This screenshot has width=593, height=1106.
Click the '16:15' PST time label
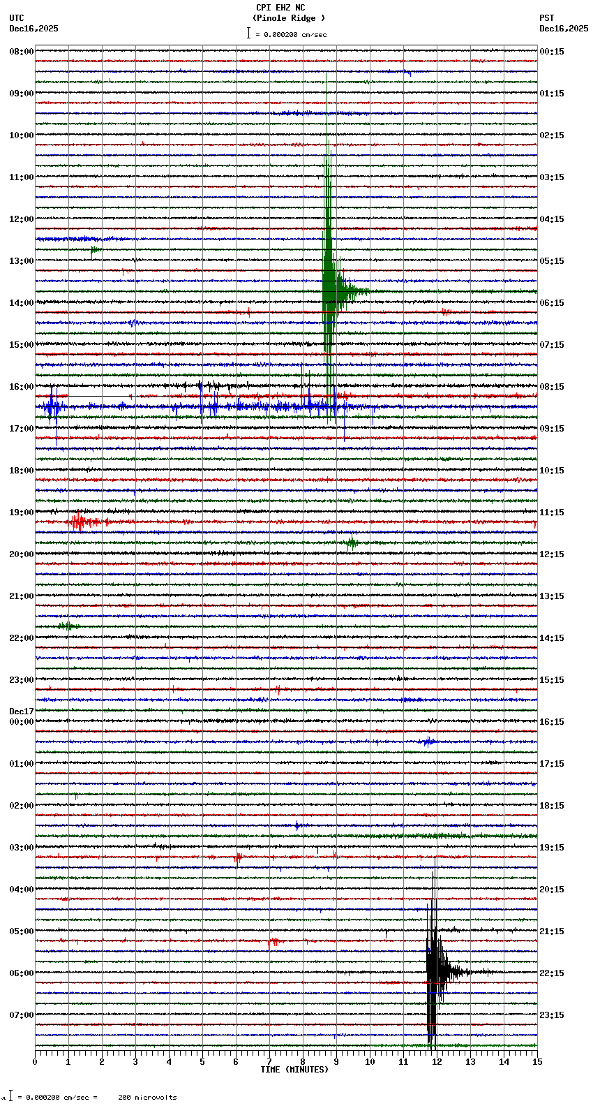tap(552, 722)
